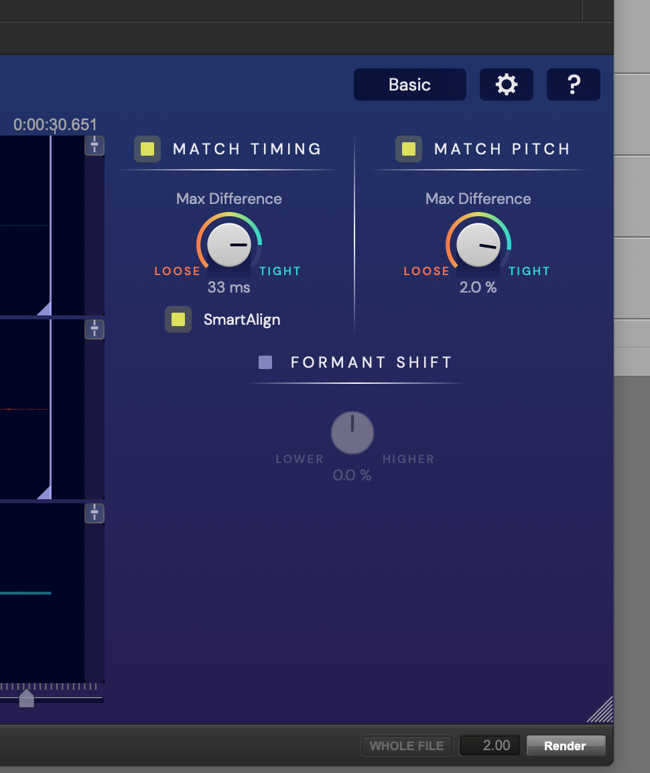Enable the Formant Shift checkbox

click(x=265, y=362)
